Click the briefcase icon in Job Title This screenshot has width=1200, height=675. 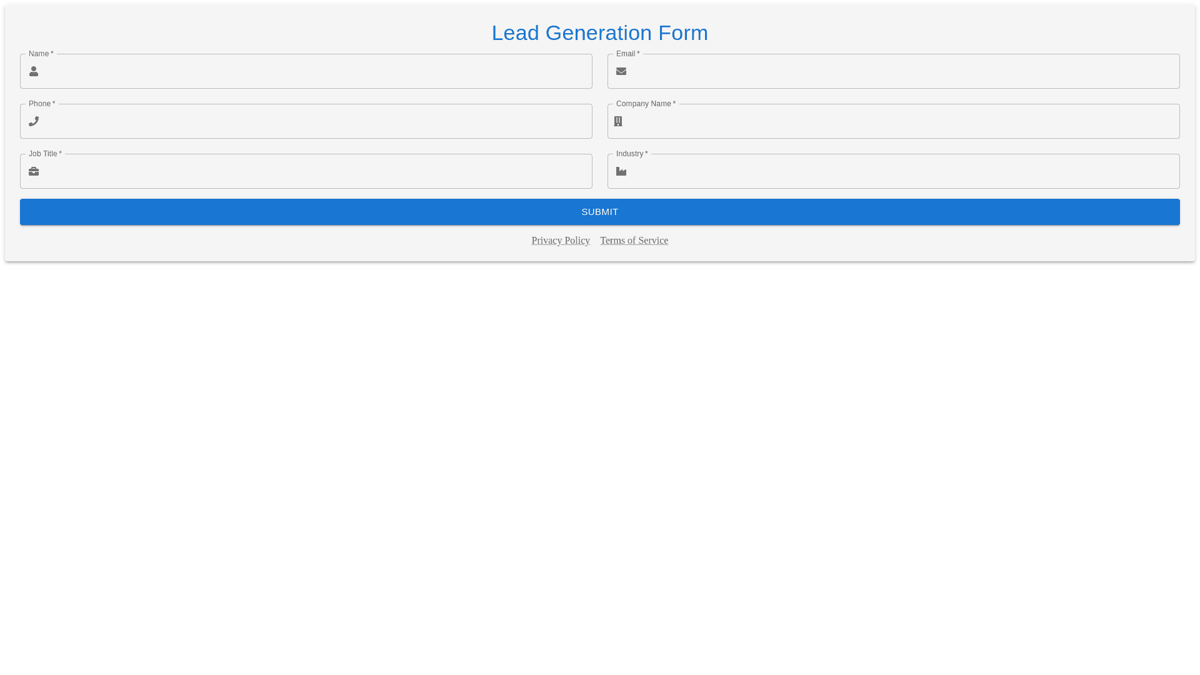[x=34, y=171]
